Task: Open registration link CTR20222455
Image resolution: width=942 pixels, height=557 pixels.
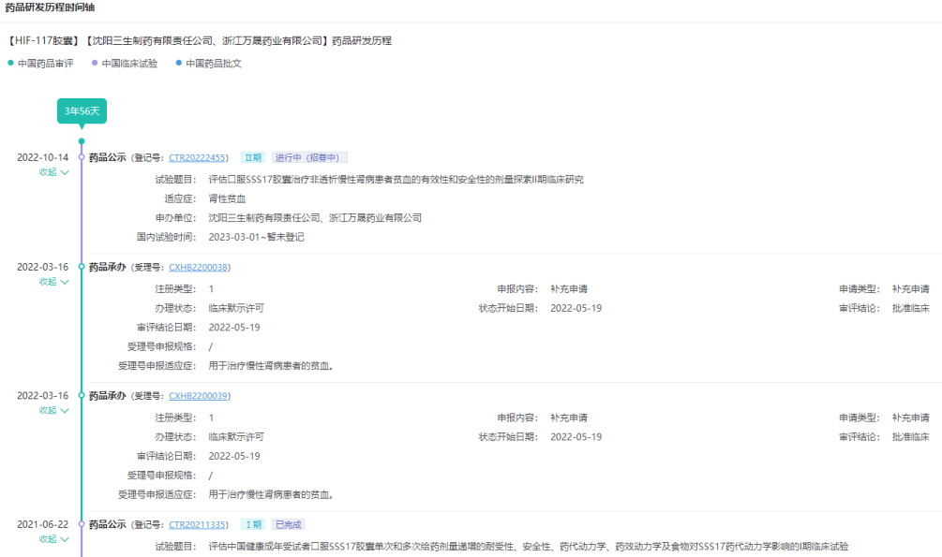Action: pyautogui.click(x=197, y=157)
